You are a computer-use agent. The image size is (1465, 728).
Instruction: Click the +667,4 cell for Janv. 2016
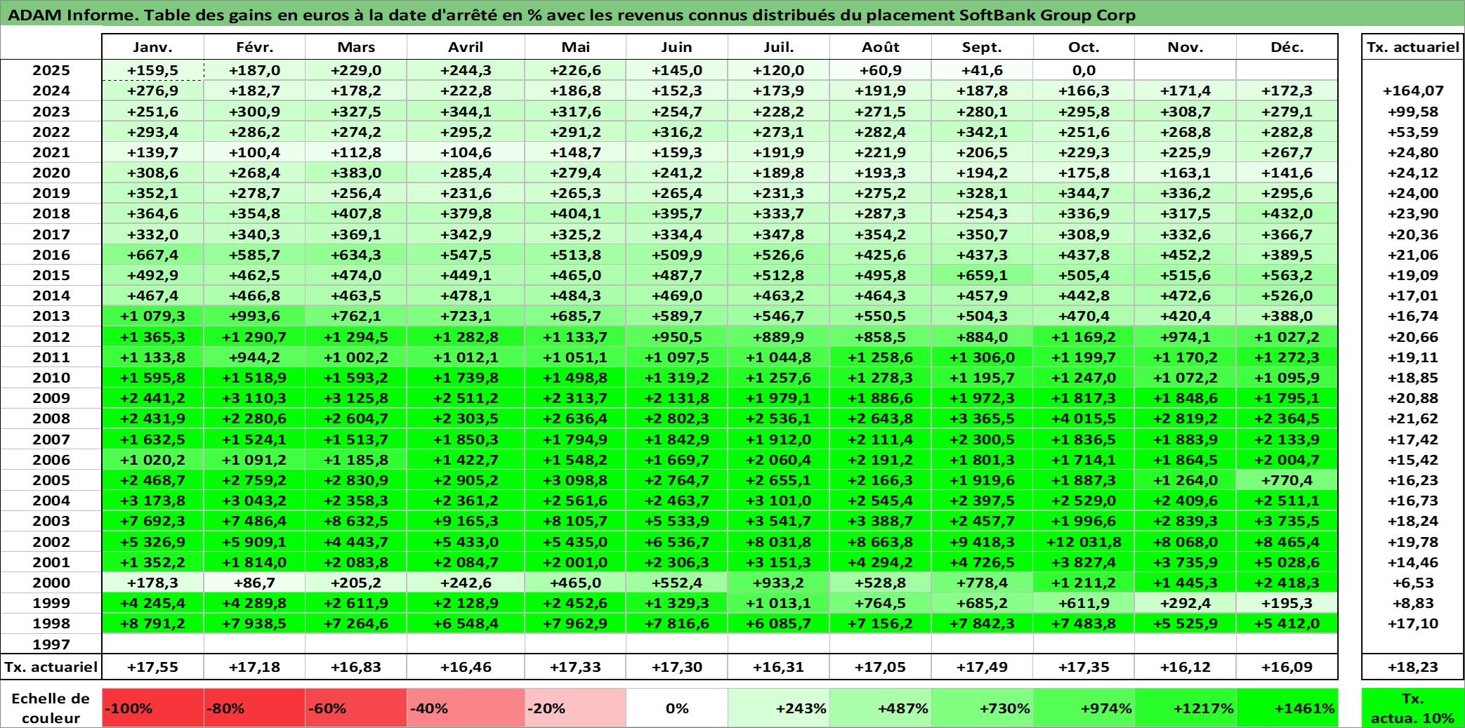point(153,255)
